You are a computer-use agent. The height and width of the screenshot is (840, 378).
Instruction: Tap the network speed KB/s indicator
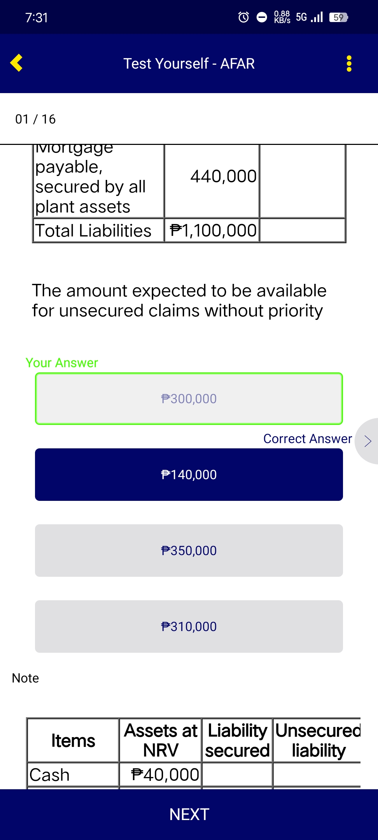[x=282, y=17]
